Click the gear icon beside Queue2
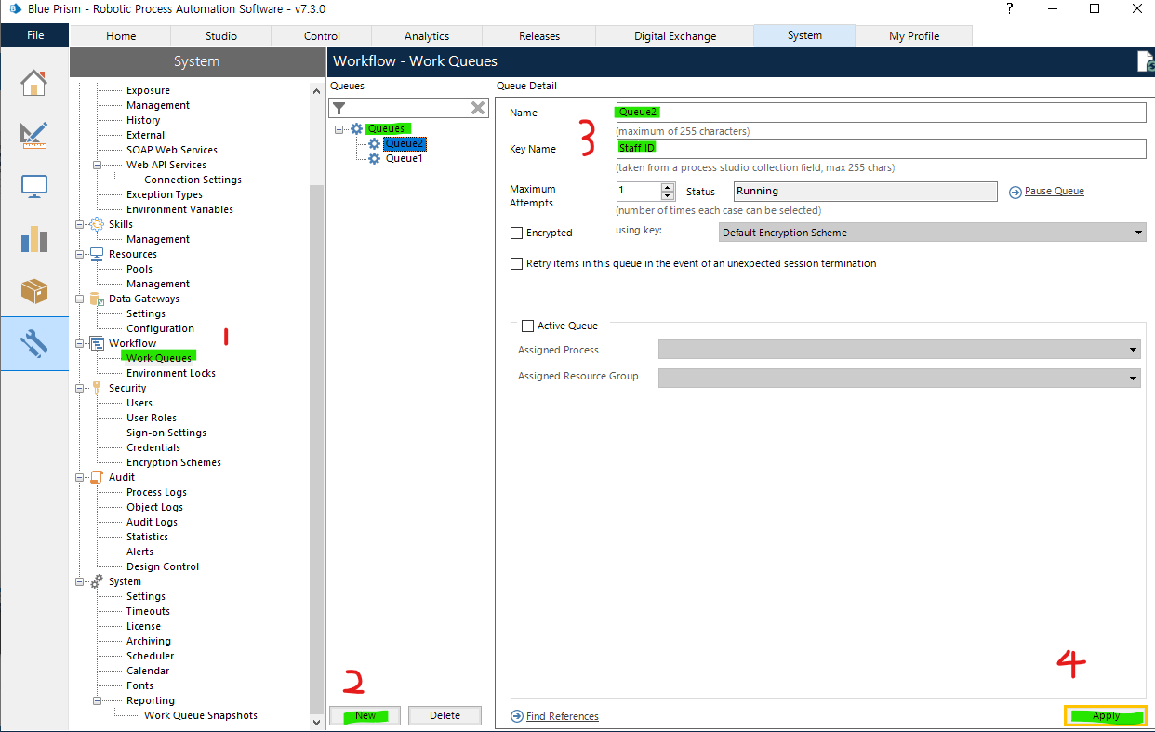 coord(375,143)
